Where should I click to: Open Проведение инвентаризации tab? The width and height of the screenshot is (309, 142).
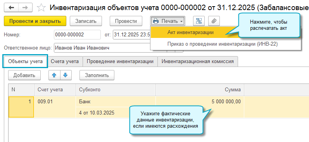pyautogui.click(x=120, y=62)
